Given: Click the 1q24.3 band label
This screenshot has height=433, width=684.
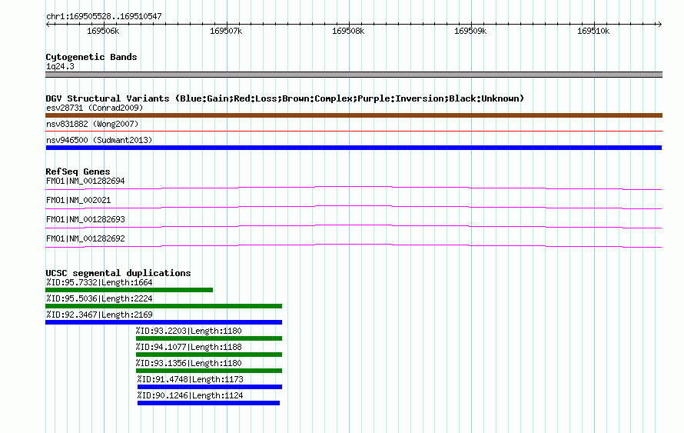Looking at the screenshot, I should point(60,66).
